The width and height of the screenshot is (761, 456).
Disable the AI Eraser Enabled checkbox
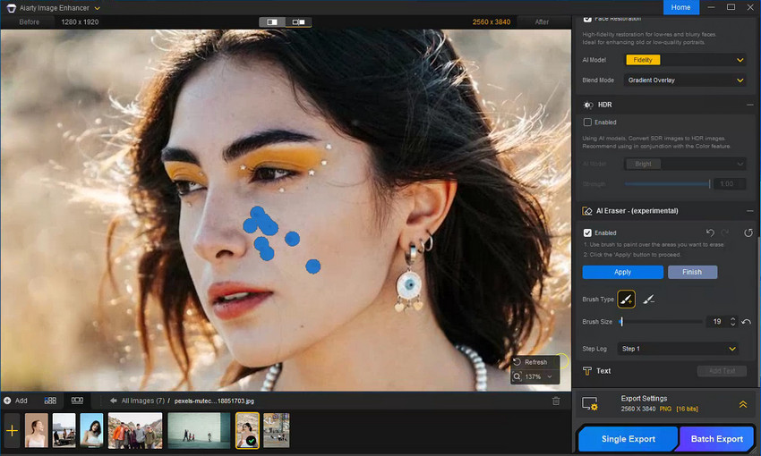pos(587,232)
